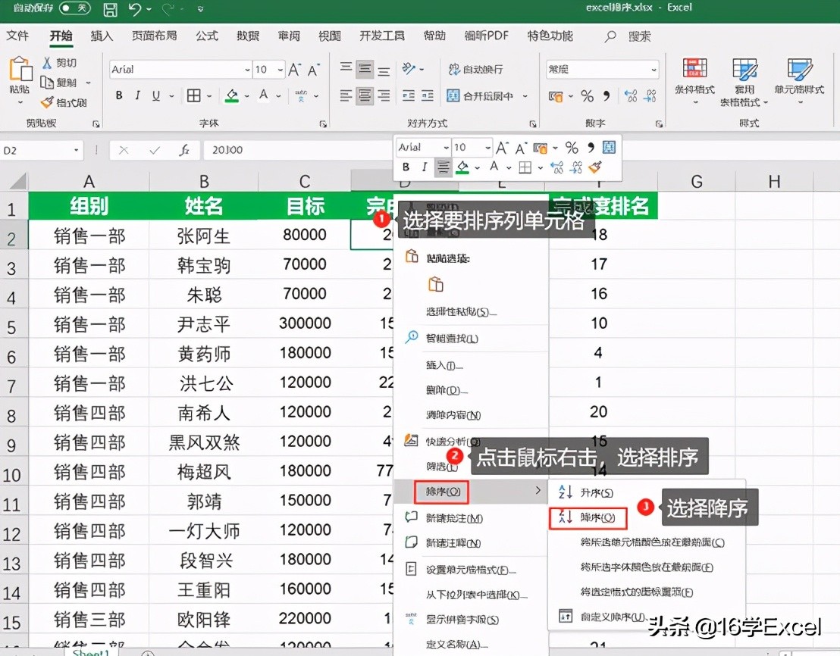Click the Cut scissors icon
The width and height of the screenshot is (840, 656).
point(47,63)
